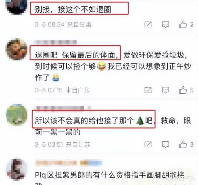The image size is (198, 185).
Task: Open green avatar of 江苏 commenter
Action: pos(16,115)
